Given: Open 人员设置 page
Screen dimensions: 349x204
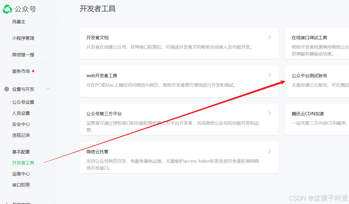Looking at the screenshot, I should tap(21, 113).
